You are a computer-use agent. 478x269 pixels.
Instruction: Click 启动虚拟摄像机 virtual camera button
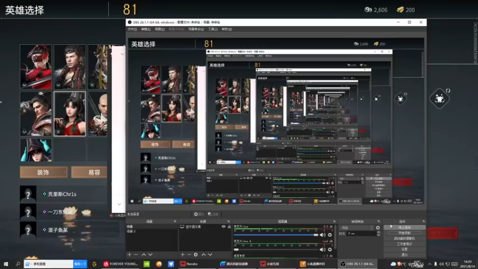pyautogui.click(x=405, y=239)
